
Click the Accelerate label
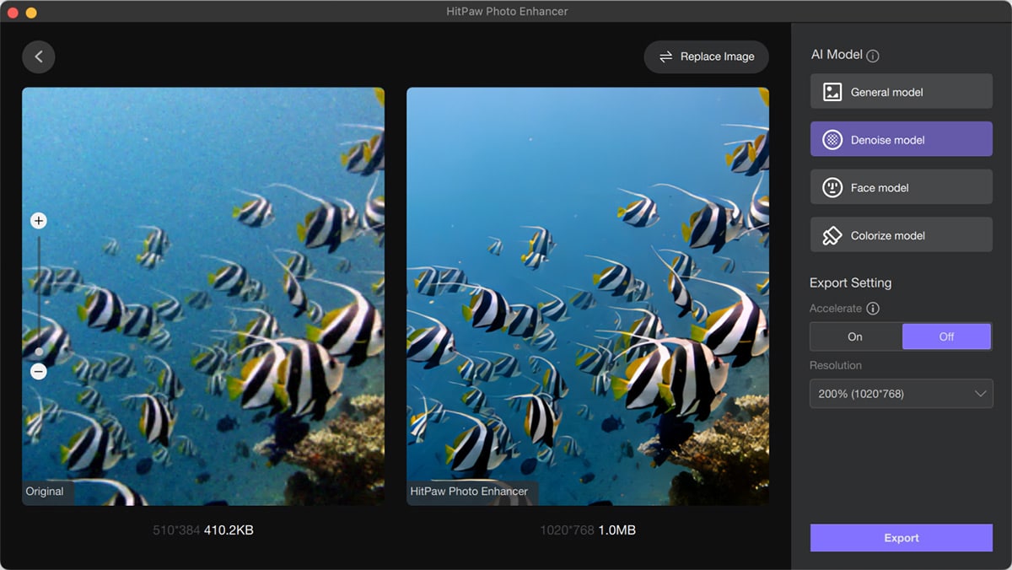836,309
